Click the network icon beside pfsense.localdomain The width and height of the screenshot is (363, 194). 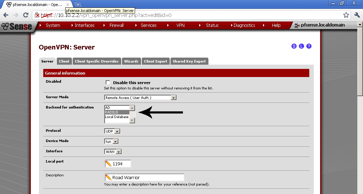point(297,25)
